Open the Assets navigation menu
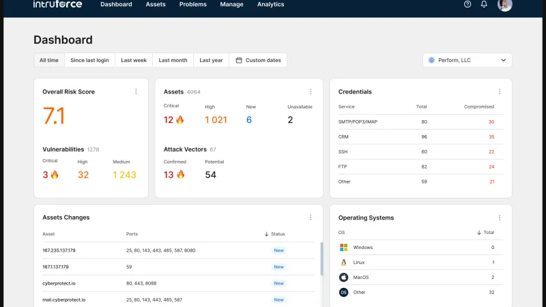546x307 pixels. (x=156, y=4)
